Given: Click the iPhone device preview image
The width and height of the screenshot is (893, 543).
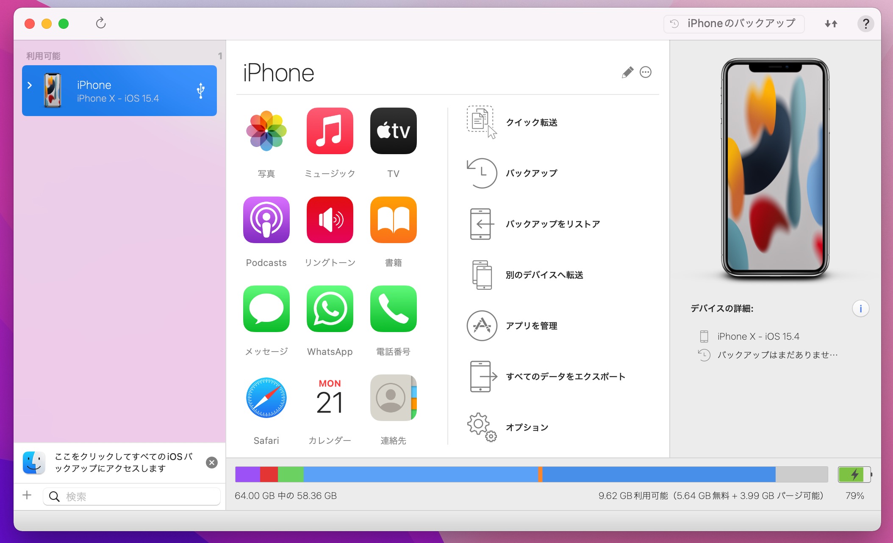Looking at the screenshot, I should (x=775, y=169).
